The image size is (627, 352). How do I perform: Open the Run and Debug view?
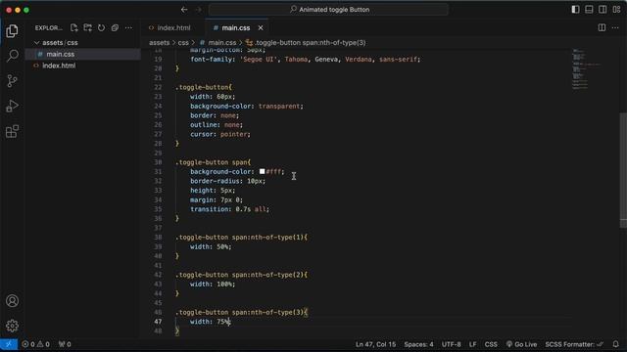12,107
